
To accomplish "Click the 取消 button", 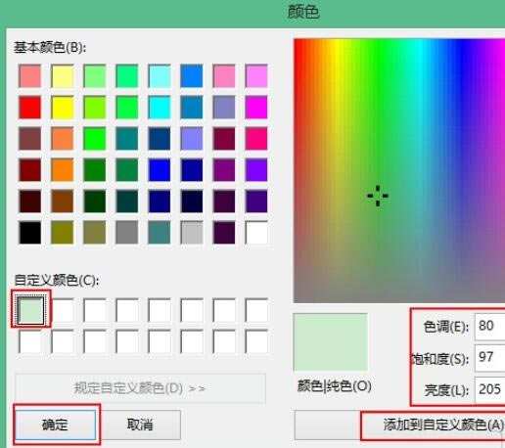I will pyautogui.click(x=140, y=425).
